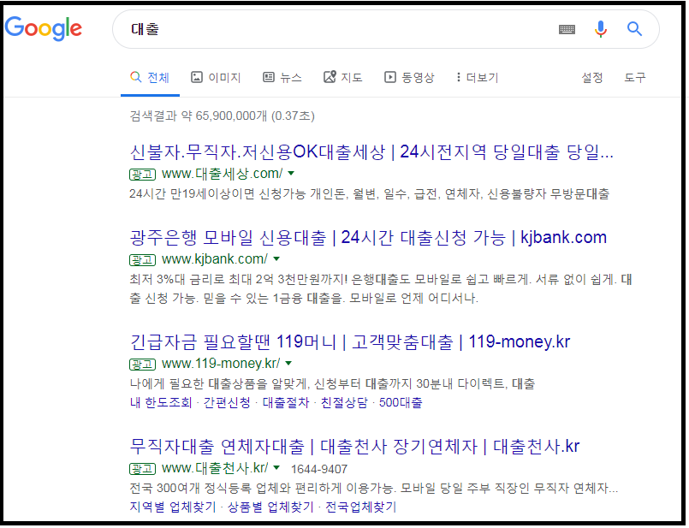Screen dimensions: 689x528
Task: Click the 지역별 업체찾기 sitelink
Action: [173, 507]
